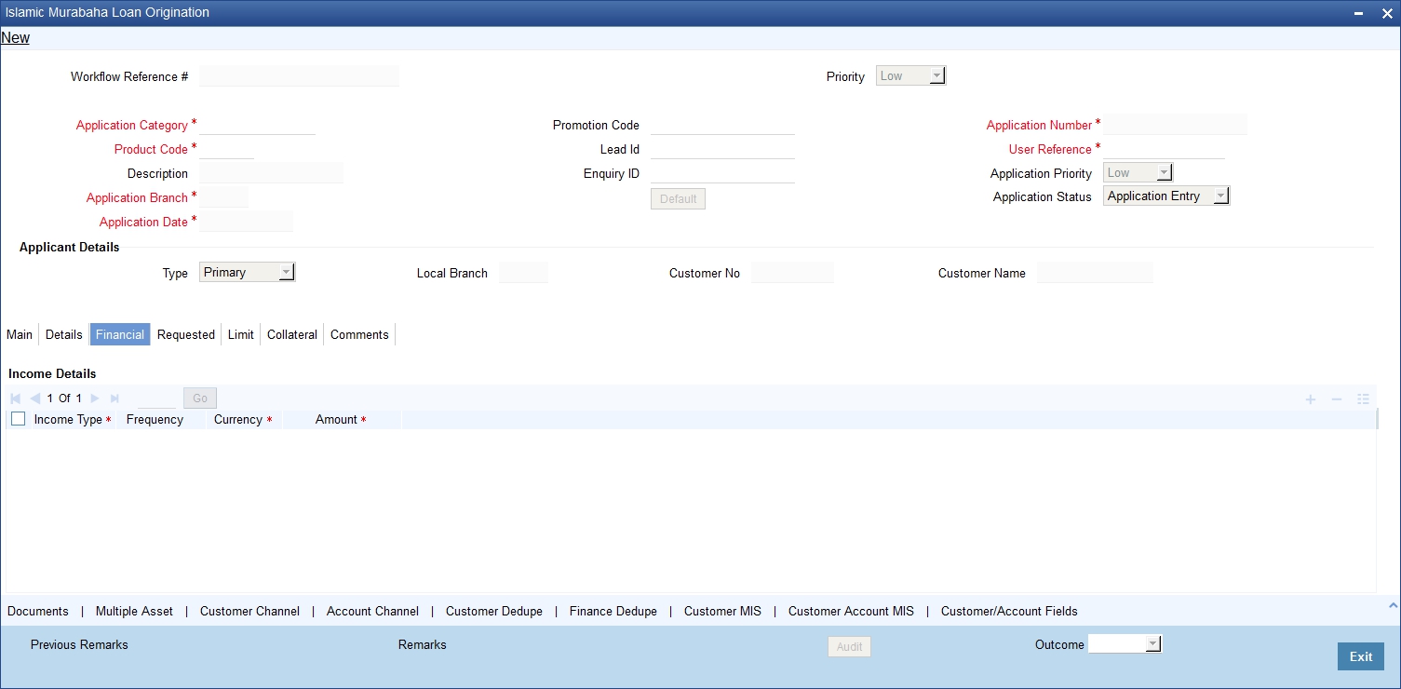This screenshot has height=689, width=1401.
Task: Focus the Promotion Code field
Action: 723,125
